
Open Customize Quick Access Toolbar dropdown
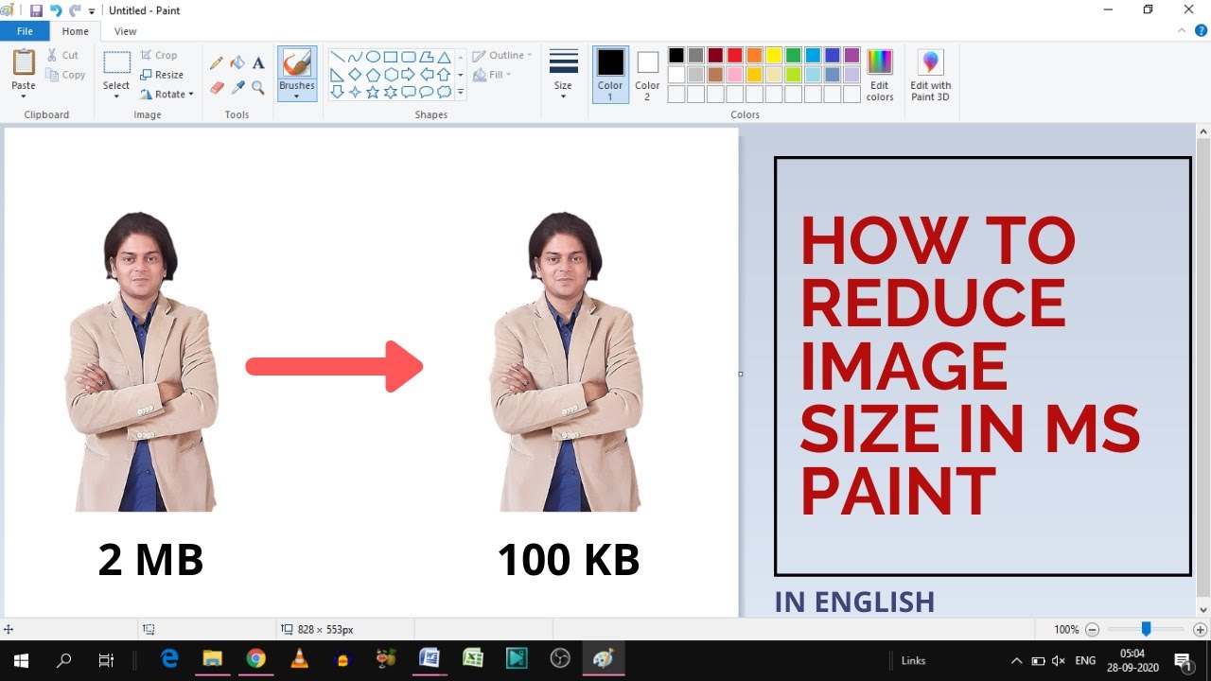pyautogui.click(x=92, y=11)
